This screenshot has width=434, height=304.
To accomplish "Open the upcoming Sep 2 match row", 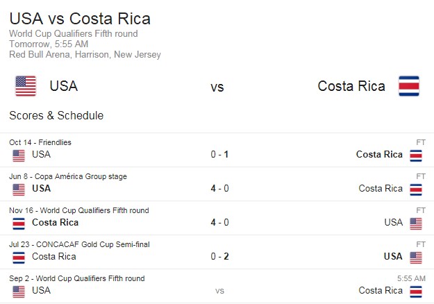I will click(x=217, y=286).
